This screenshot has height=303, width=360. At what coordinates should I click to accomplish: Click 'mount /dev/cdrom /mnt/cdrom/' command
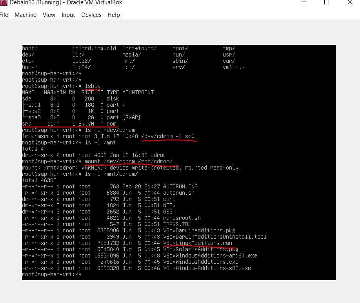point(128,161)
